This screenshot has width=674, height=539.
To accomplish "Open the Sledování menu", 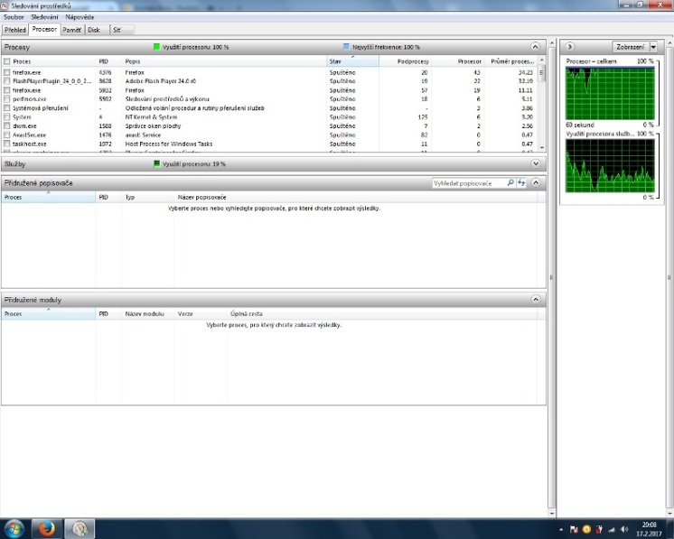I will pyautogui.click(x=43, y=17).
